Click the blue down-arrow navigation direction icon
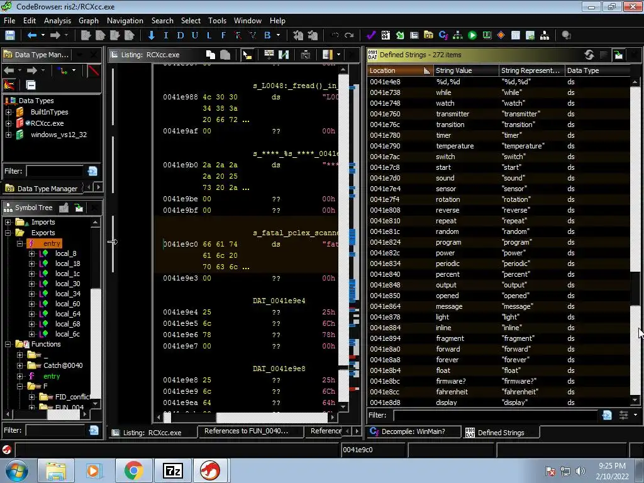The image size is (644, 483). click(151, 35)
